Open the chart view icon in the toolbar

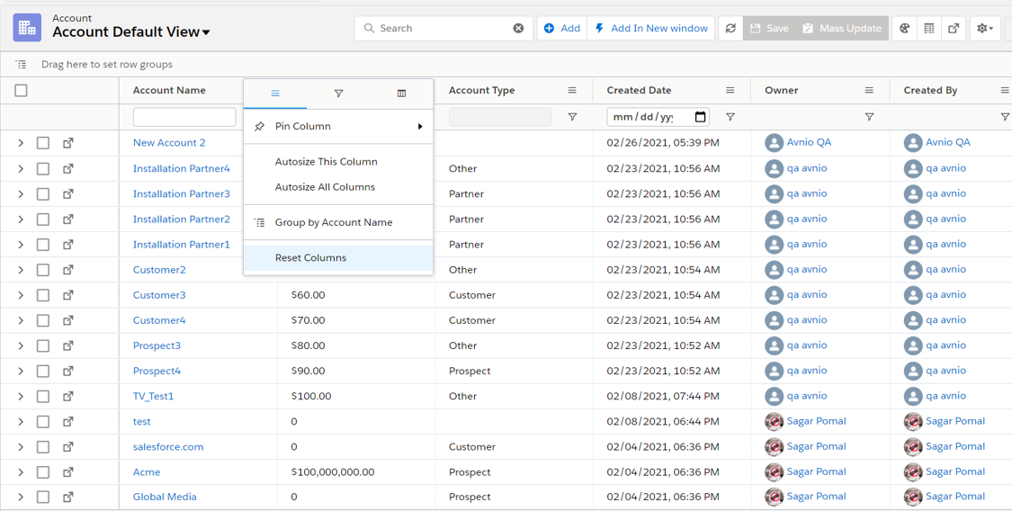905,29
